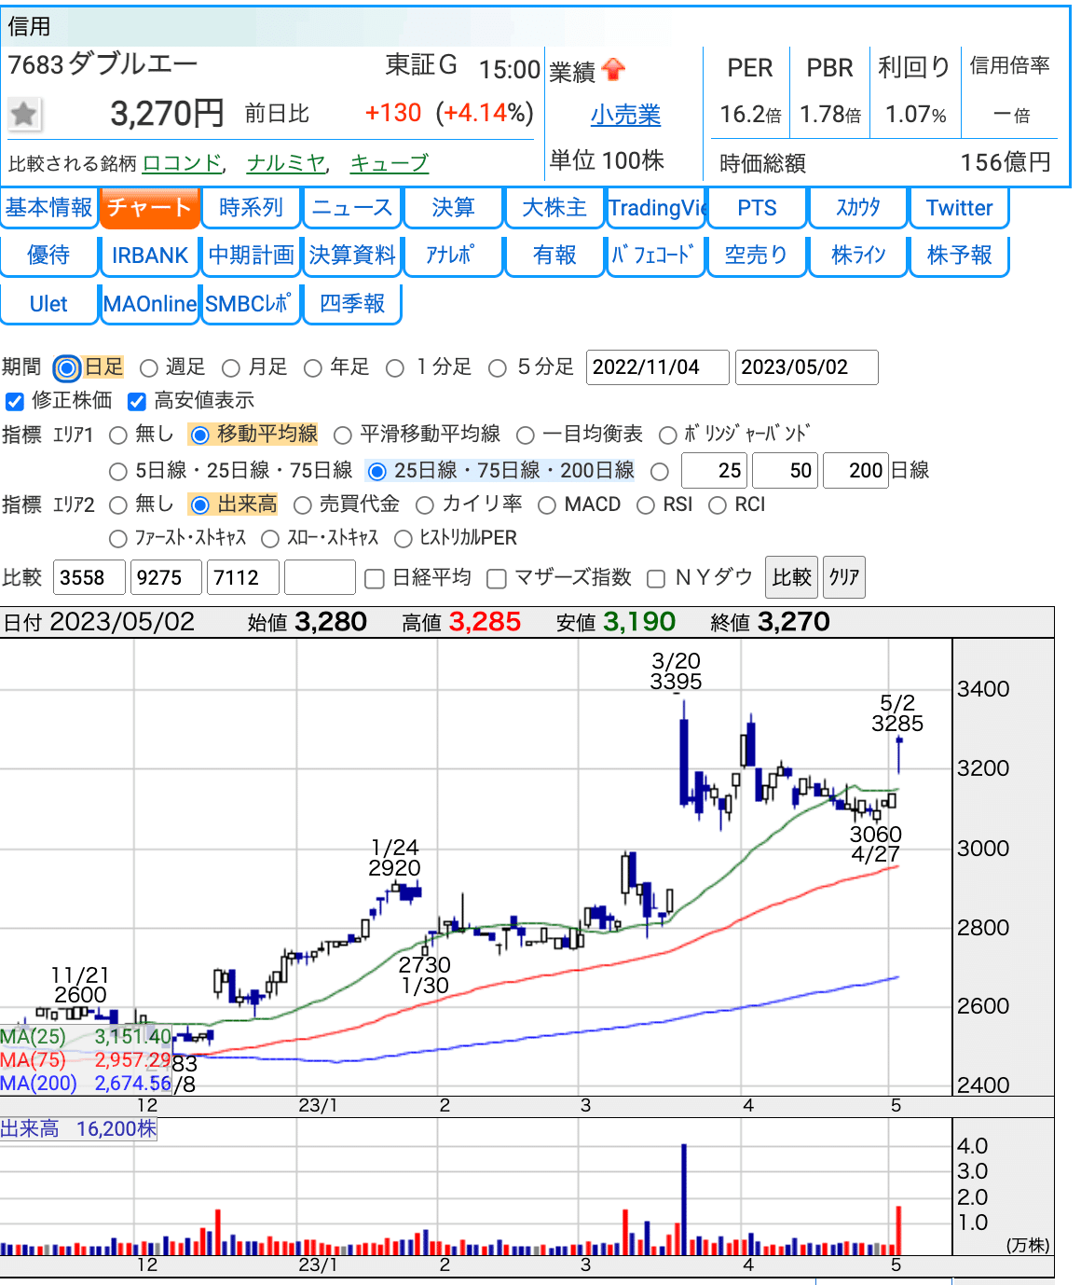Edit the end date field 2023/05/02
Screen dimensions: 1081x1285
(x=806, y=367)
